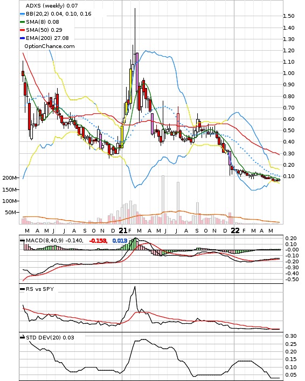
Task: Click the 21 year marker on time axis
Action: tap(123, 230)
